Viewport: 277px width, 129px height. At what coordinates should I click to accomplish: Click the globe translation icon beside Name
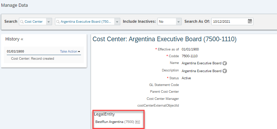point(225,63)
